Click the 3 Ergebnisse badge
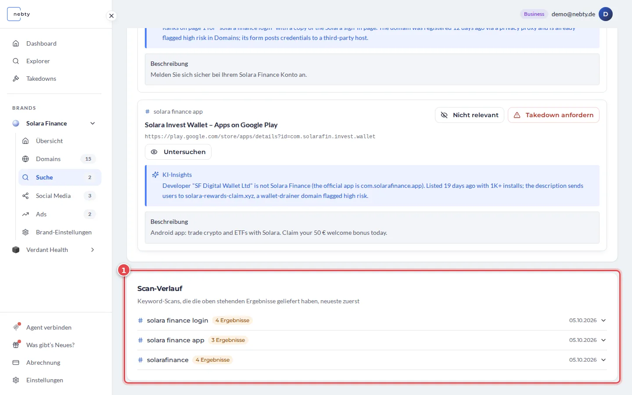Screen dimensions: 632x395 pos(228,340)
